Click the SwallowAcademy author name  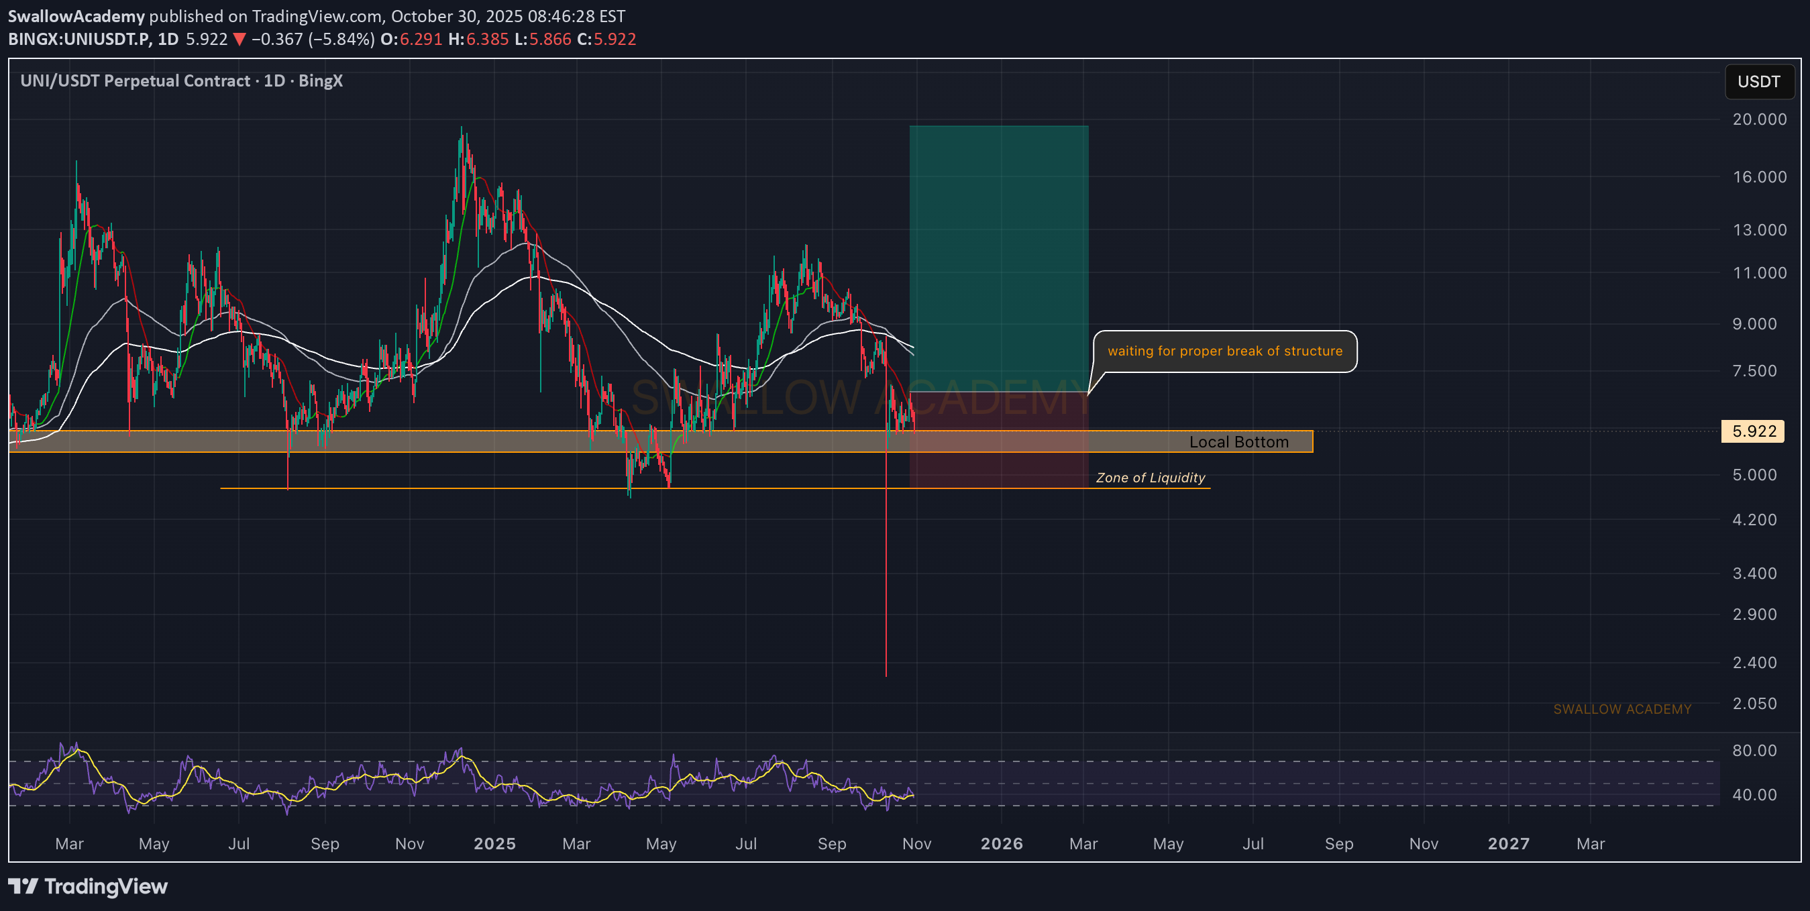point(76,16)
